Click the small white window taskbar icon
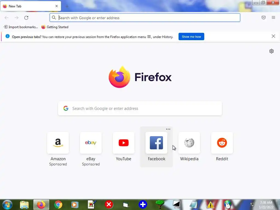280x210 pixels. click(x=126, y=205)
